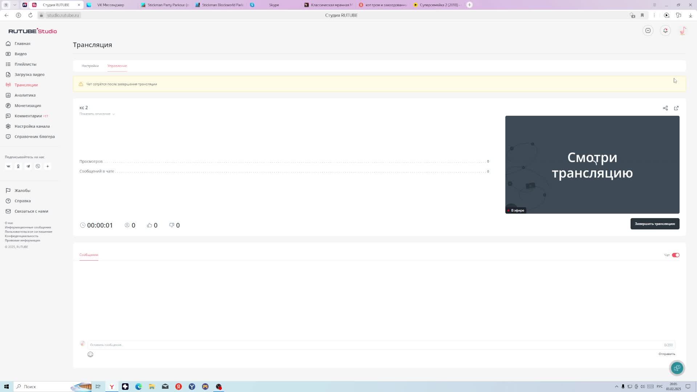Click Завершить трансляцию button
Screen dimensions: 697x392
(655, 224)
